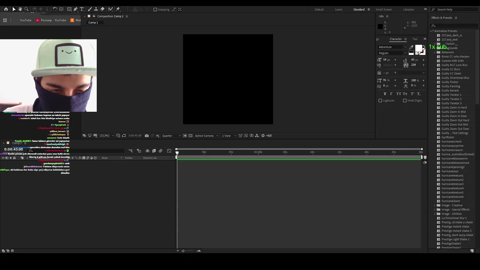Open the Adventure font family dropdown
Screen dimensions: 480x270
pyautogui.click(x=392, y=47)
